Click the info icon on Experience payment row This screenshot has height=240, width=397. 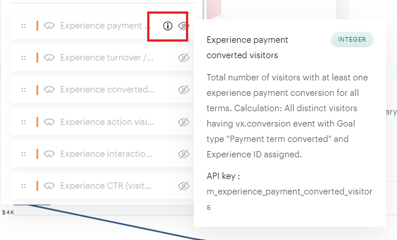[167, 26]
